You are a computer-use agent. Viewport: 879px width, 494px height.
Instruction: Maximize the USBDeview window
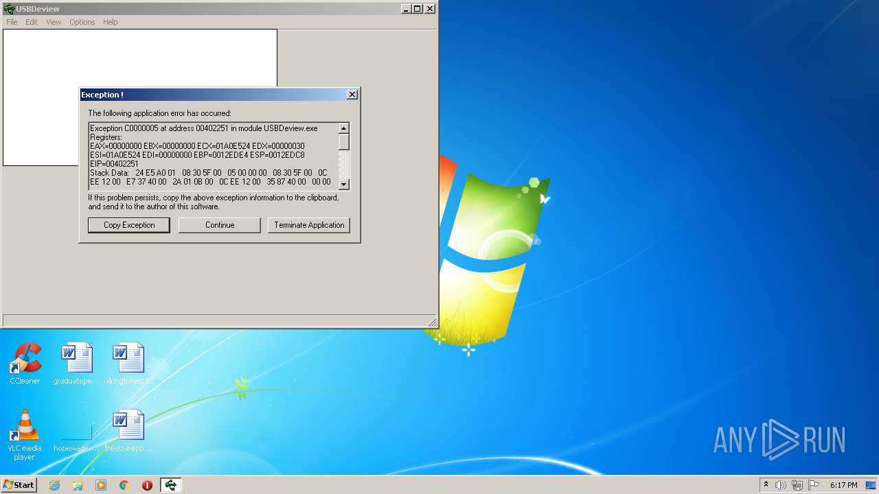[417, 9]
